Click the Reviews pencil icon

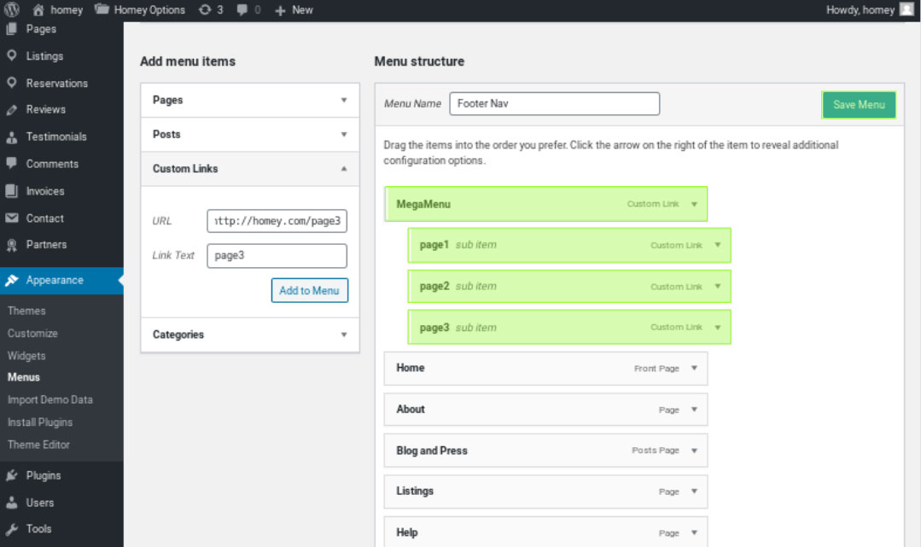click(12, 110)
